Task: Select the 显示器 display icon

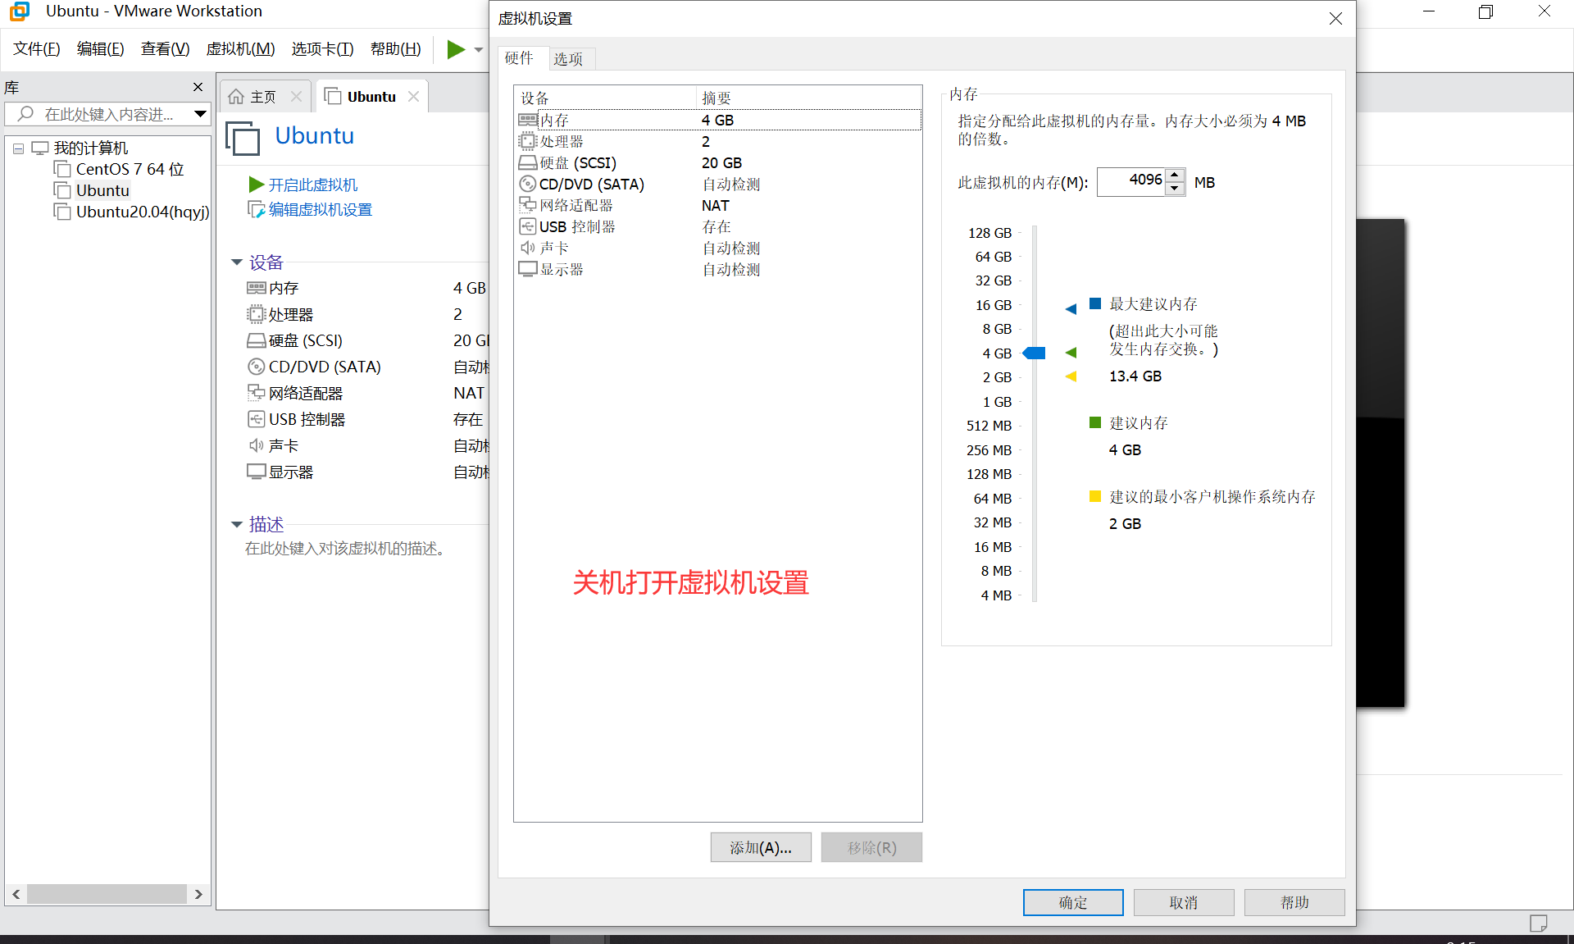Action: click(x=528, y=269)
